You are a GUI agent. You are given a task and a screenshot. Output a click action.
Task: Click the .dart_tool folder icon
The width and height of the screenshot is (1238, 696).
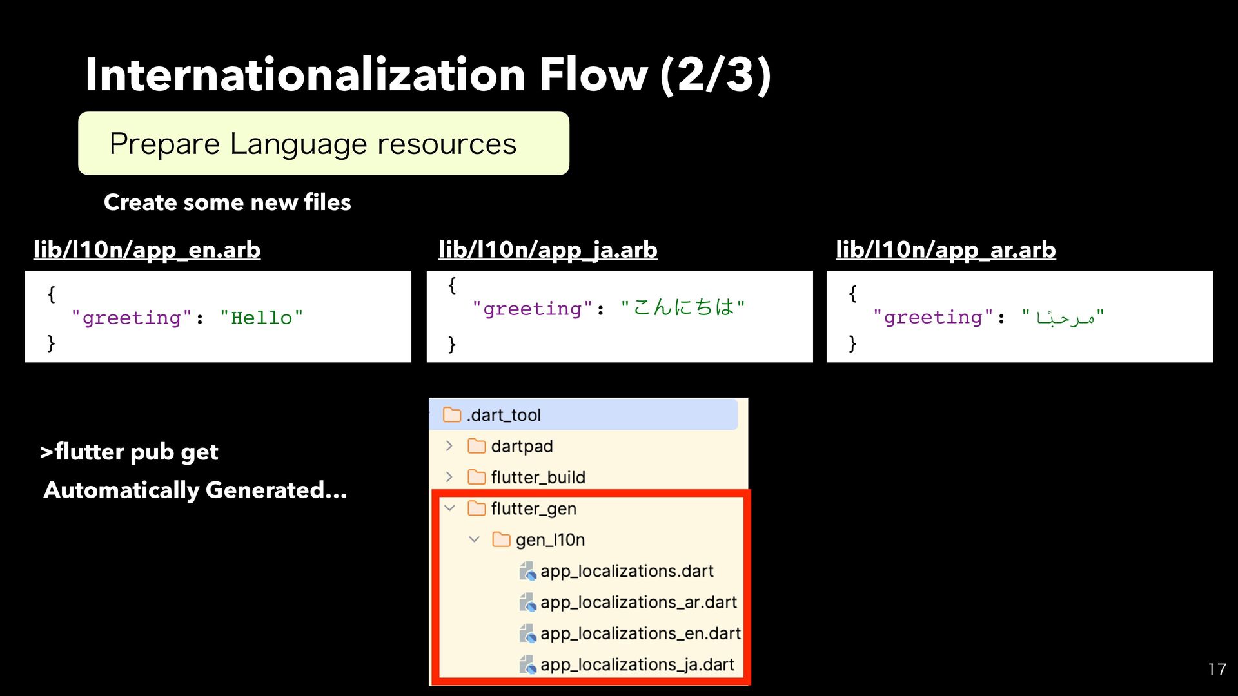pos(452,415)
